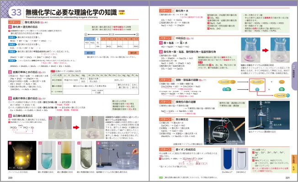Click page number 221 at bottom right
Image resolution: width=298 pixels, height=182 pixels.
click(287, 179)
